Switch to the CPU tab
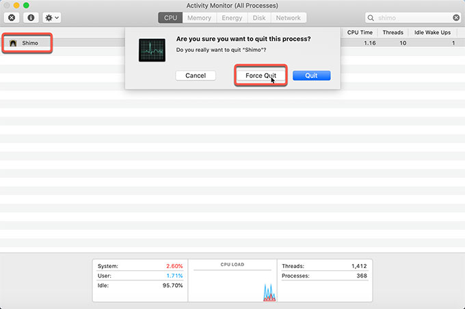 tap(170, 18)
